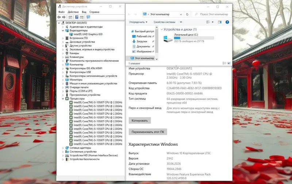This screenshot has height=184, width=292.
Task: Click the view options icon in Explorer toolbar
Action: (x=208, y=22)
